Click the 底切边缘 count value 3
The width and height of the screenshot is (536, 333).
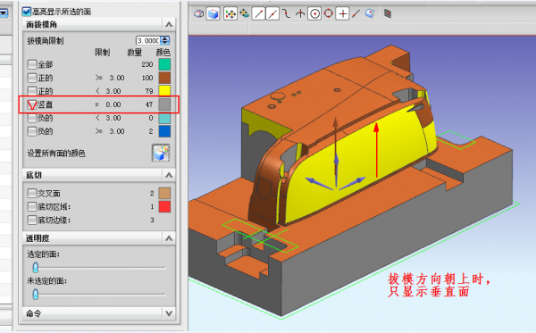point(152,220)
